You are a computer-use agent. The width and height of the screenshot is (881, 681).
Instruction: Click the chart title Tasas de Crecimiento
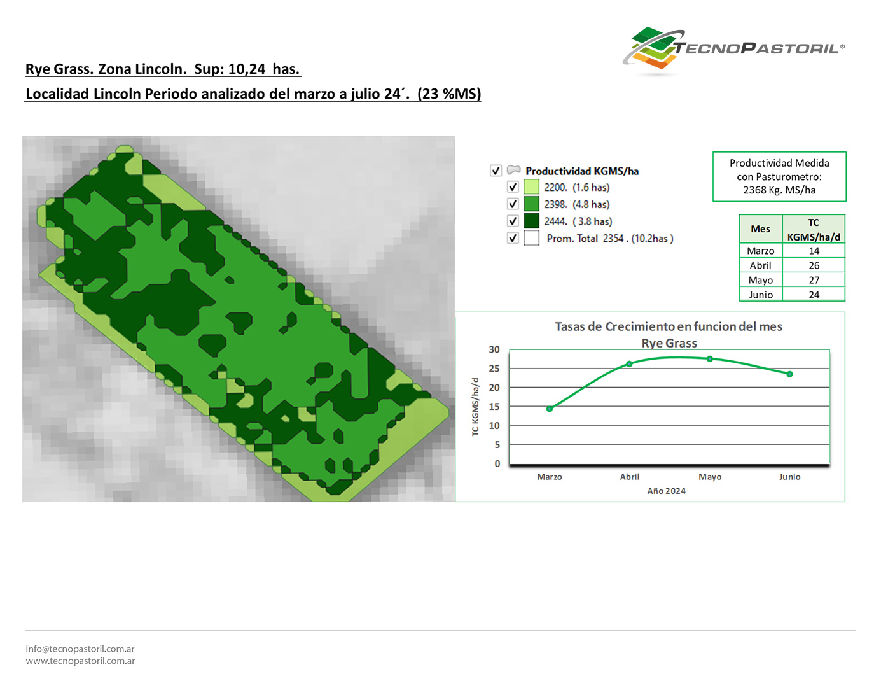coord(669,326)
